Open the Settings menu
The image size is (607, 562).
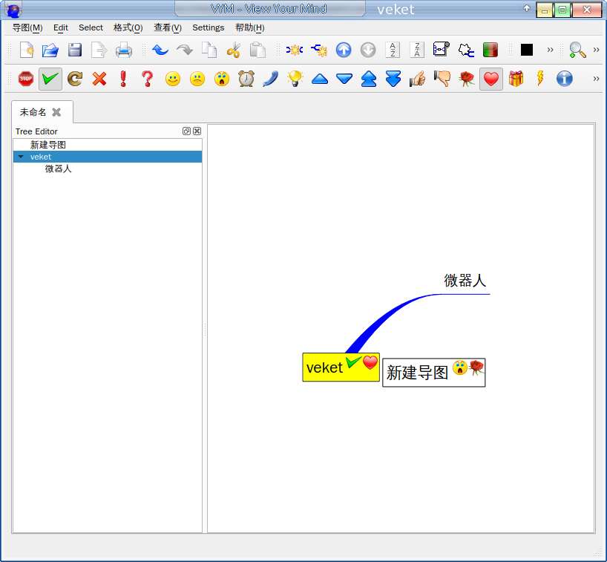[x=209, y=28]
